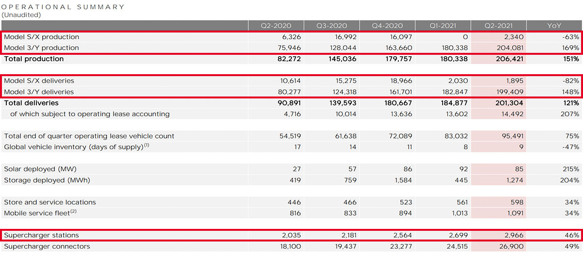This screenshot has height=257, width=583.
Task: Click the Q3-2020 column header
Action: [x=331, y=26]
